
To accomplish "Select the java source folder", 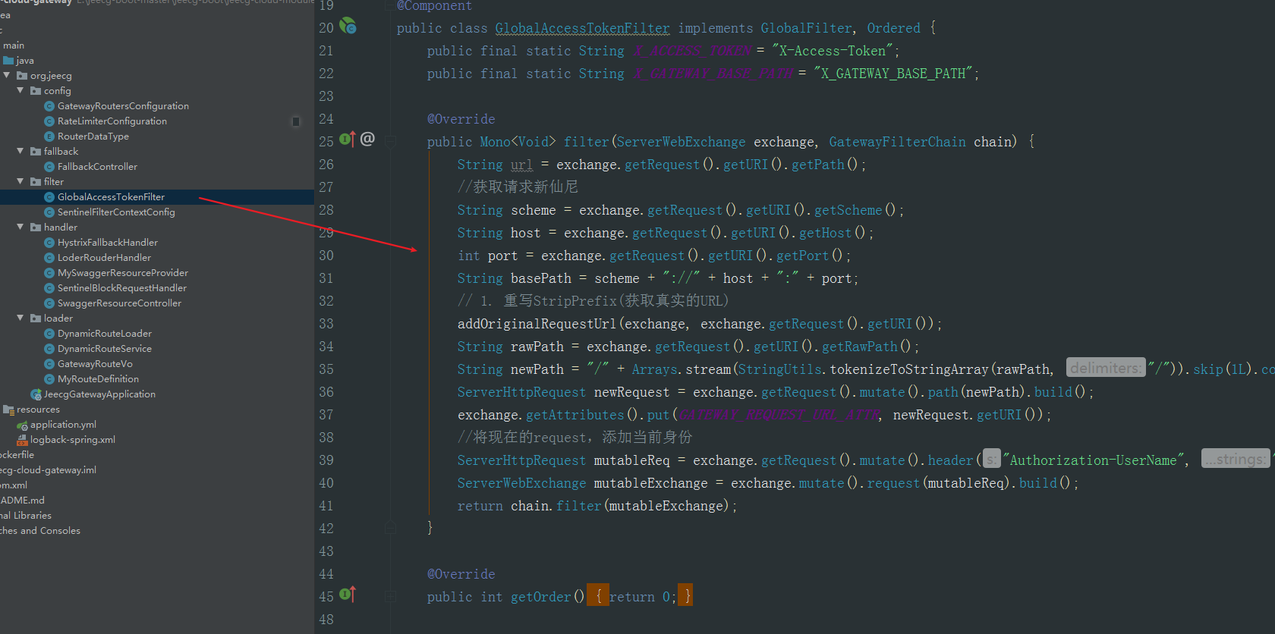I will 25,61.
